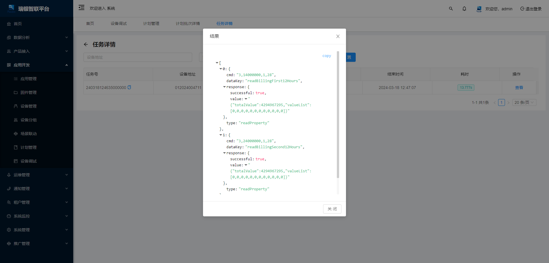Open 设备分组 sidebar item

point(37,120)
